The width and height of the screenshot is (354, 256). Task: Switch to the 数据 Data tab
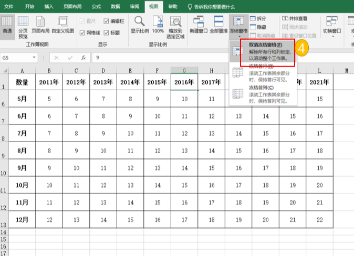(115, 6)
